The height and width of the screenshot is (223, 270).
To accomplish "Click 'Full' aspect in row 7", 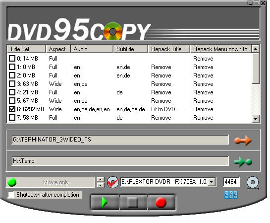I will click(x=53, y=118).
